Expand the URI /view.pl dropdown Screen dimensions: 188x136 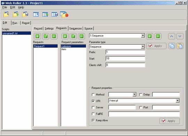click(178, 100)
